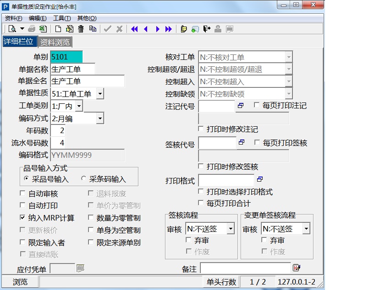Click the 单据名称 input field

(x=73, y=69)
